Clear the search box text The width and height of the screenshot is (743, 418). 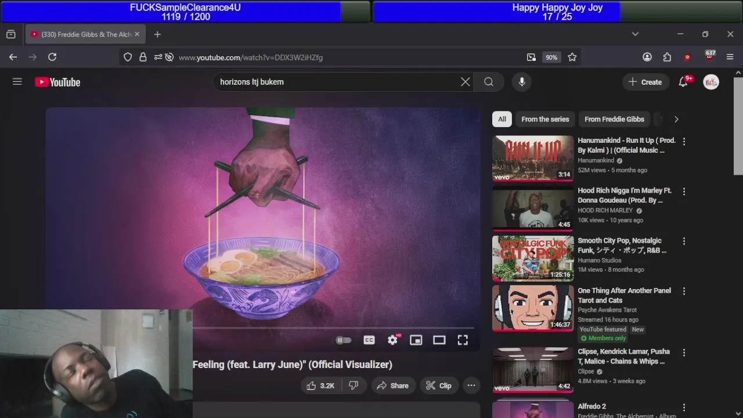465,82
